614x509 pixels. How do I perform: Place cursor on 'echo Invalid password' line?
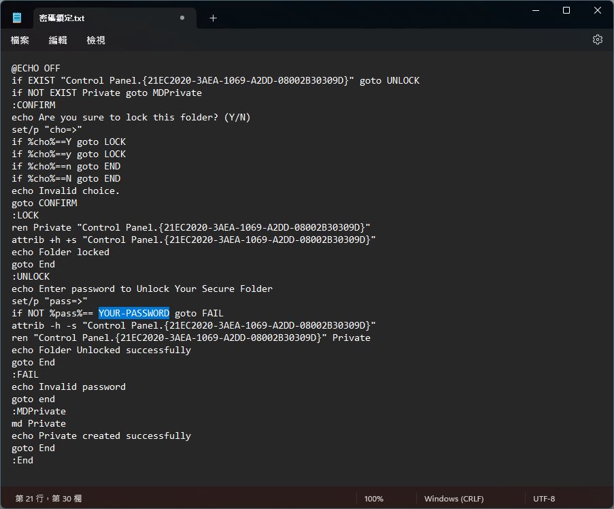click(x=69, y=387)
